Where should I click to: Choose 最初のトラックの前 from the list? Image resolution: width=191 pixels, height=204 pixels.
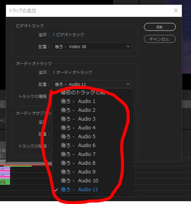(92, 93)
